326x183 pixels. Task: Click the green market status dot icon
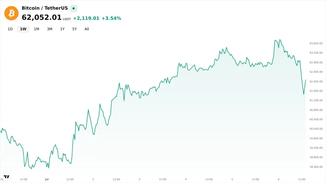pos(73,8)
